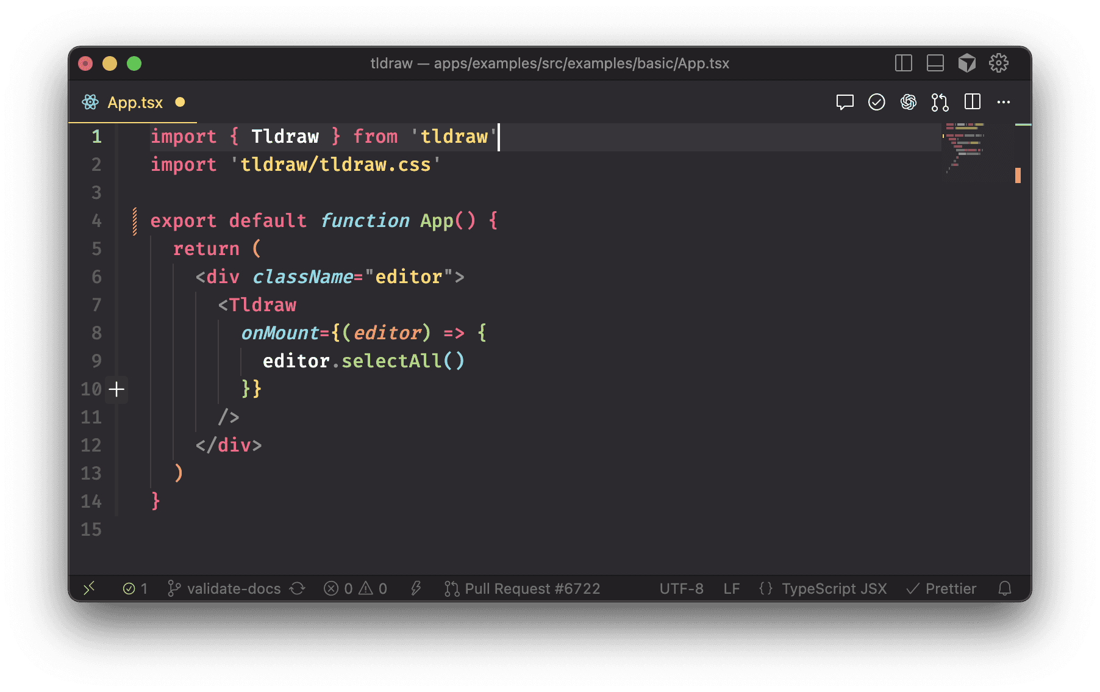Click the plus icon beside line 10
The image size is (1100, 692).
point(117,389)
